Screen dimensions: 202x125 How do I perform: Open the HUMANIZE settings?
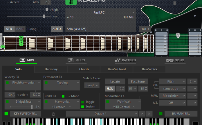[x=181, y=114]
